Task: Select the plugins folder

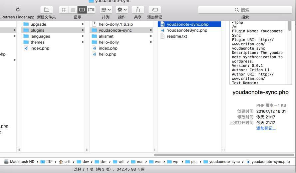Action: pos(53,30)
